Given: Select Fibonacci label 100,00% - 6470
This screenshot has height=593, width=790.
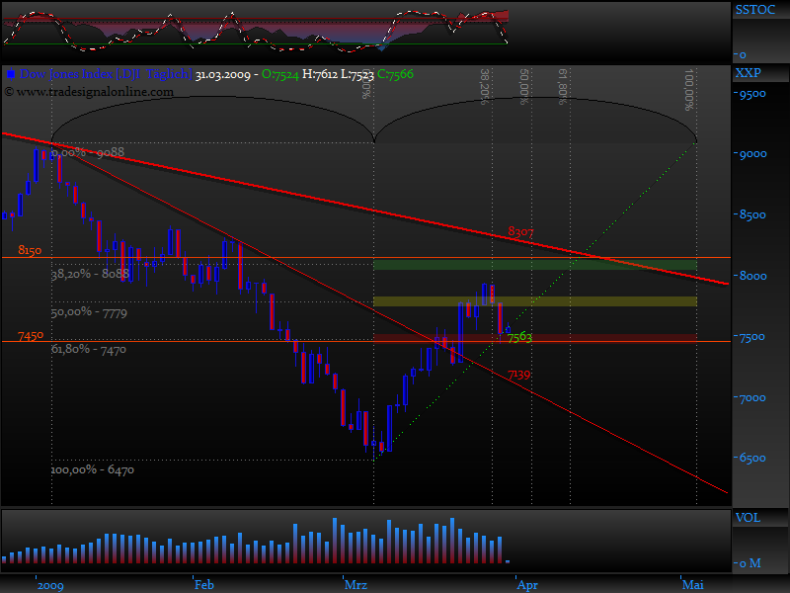Looking at the screenshot, I should click(x=93, y=470).
